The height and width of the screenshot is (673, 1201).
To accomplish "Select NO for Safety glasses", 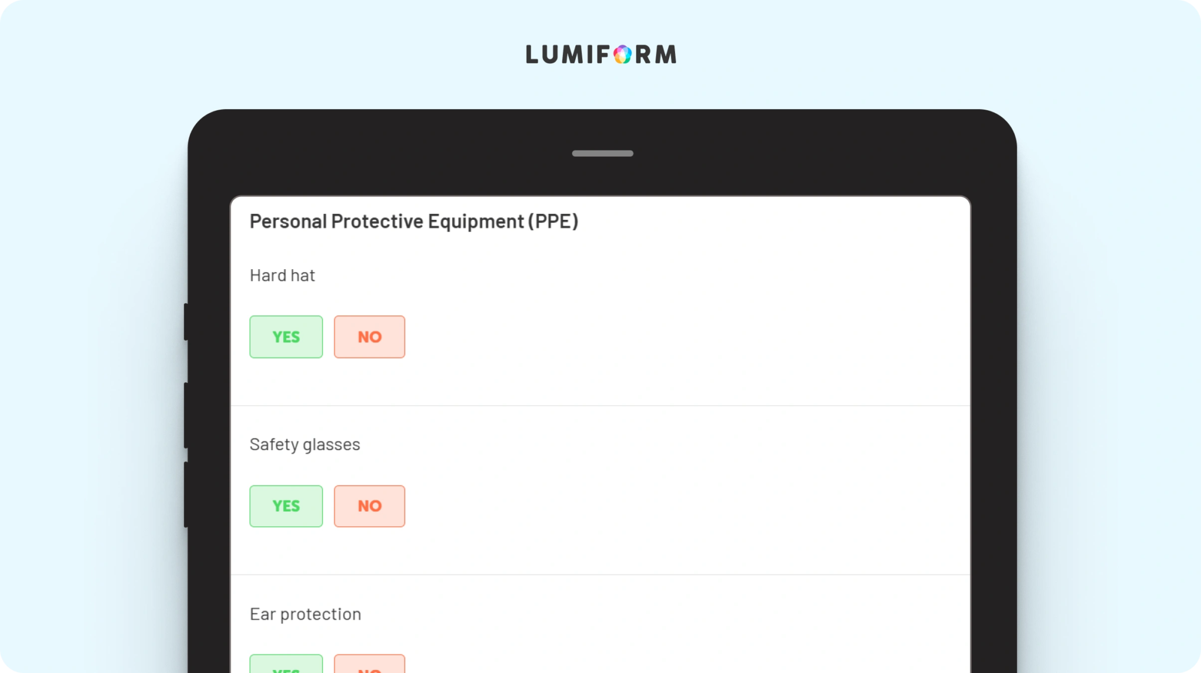I will [x=369, y=506].
